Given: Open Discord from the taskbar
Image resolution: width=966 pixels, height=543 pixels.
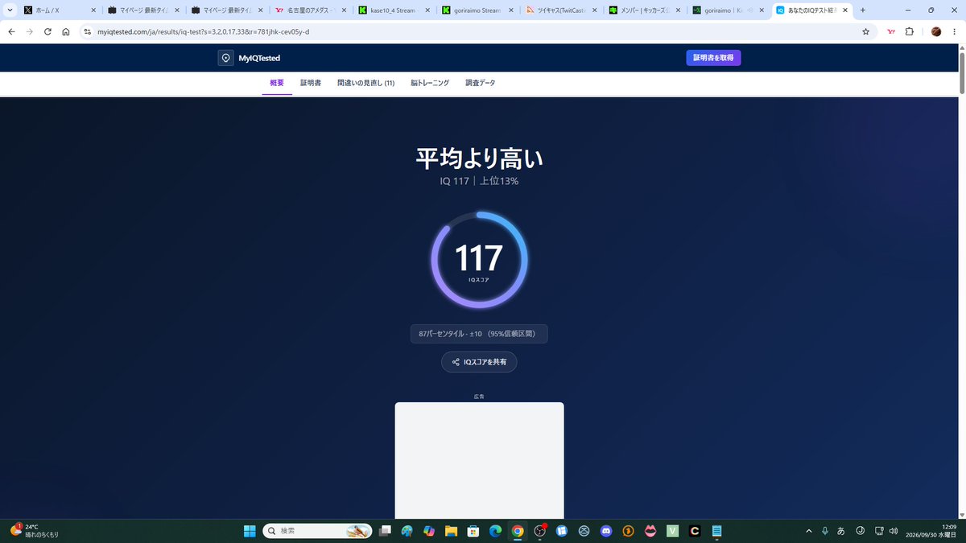Looking at the screenshot, I should [606, 531].
